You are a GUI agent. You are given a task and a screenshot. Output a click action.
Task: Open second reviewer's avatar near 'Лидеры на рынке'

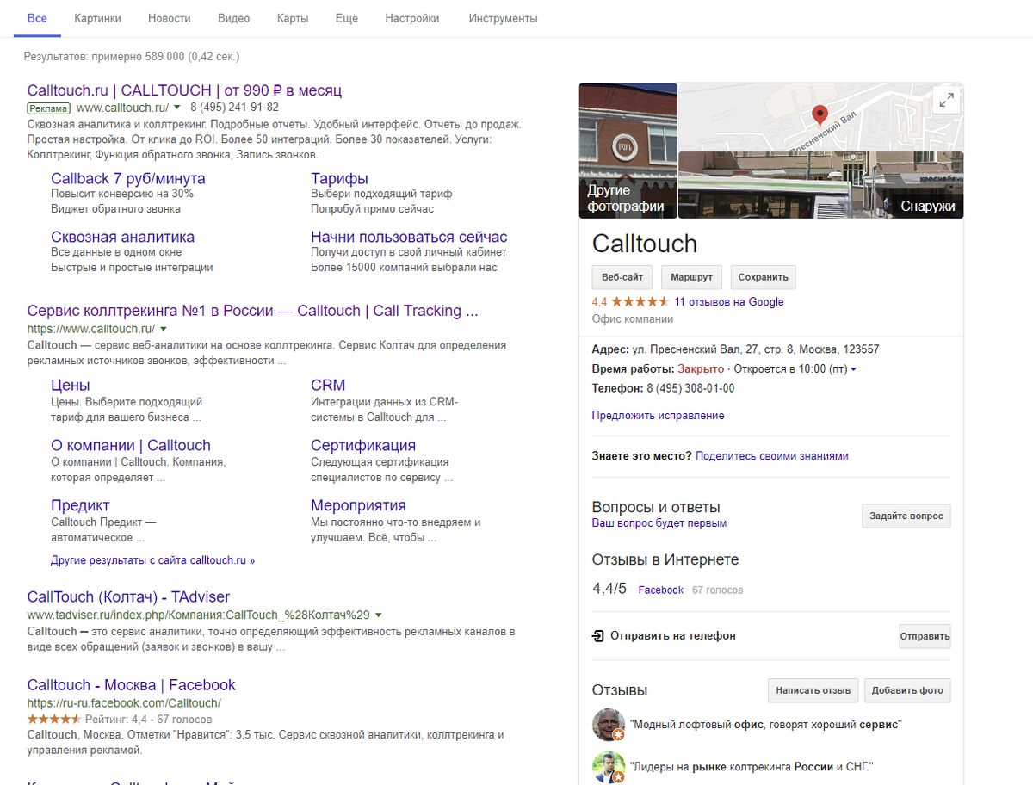(609, 767)
